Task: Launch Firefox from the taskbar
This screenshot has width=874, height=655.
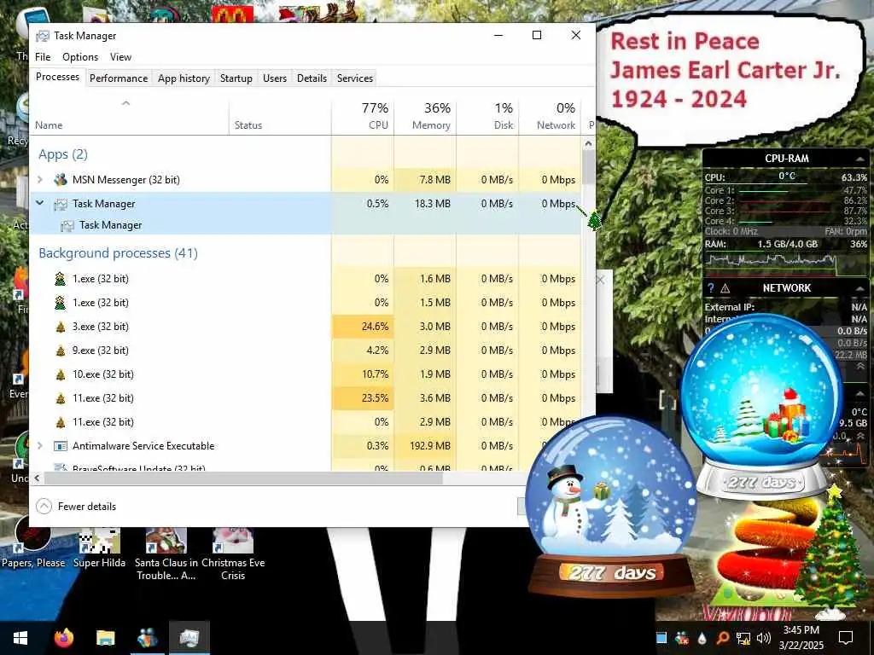Action: coord(64,638)
